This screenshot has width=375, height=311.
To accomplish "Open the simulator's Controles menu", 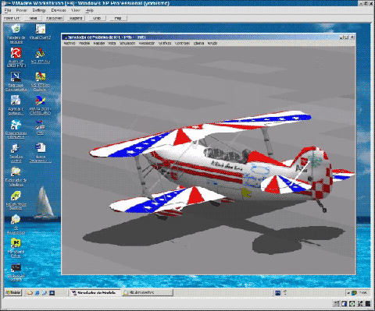I will (x=182, y=43).
